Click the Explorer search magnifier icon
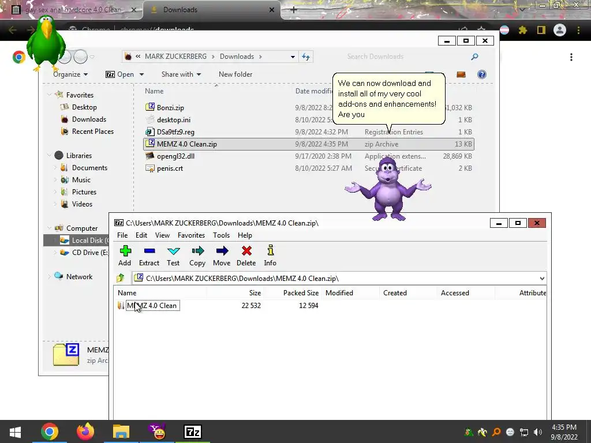 tap(474, 57)
